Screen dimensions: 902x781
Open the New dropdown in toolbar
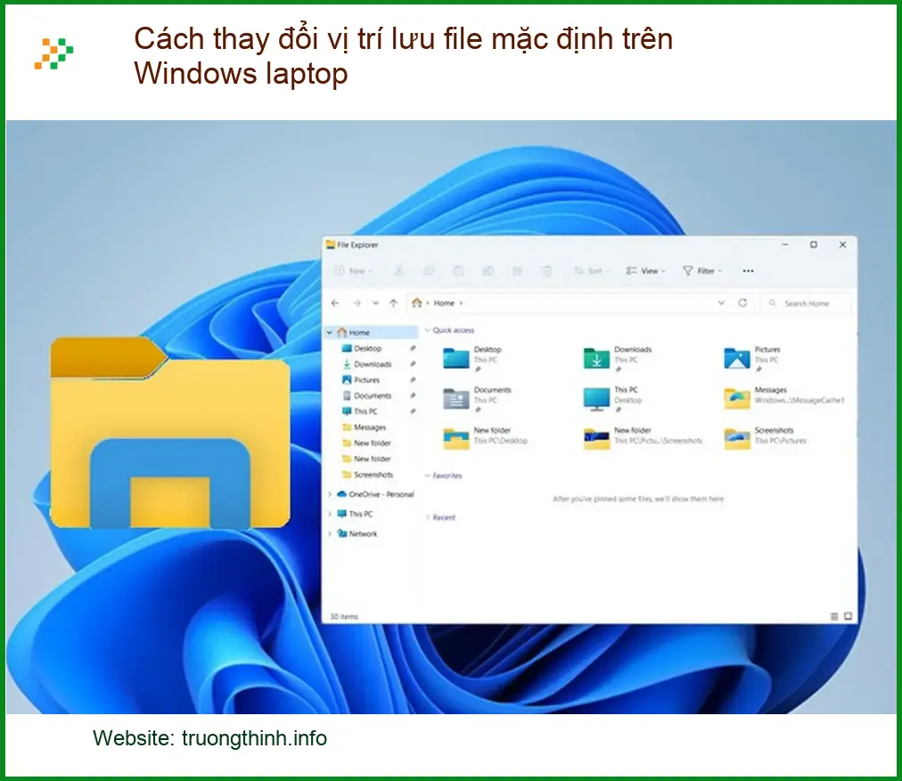pyautogui.click(x=354, y=271)
